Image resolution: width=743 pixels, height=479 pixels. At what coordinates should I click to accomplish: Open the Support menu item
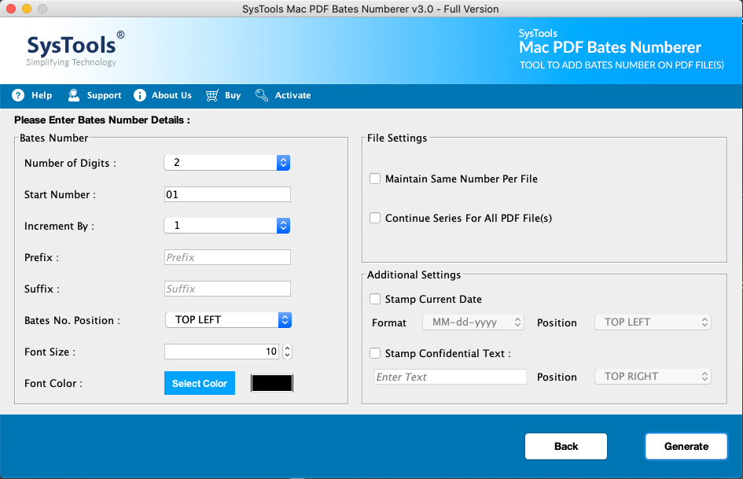(x=94, y=95)
